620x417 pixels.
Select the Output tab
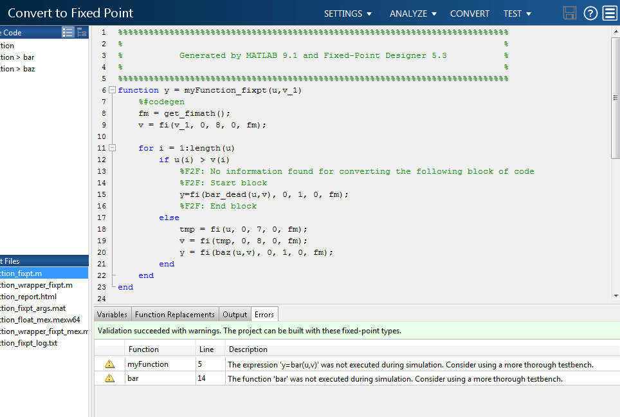pyautogui.click(x=235, y=315)
